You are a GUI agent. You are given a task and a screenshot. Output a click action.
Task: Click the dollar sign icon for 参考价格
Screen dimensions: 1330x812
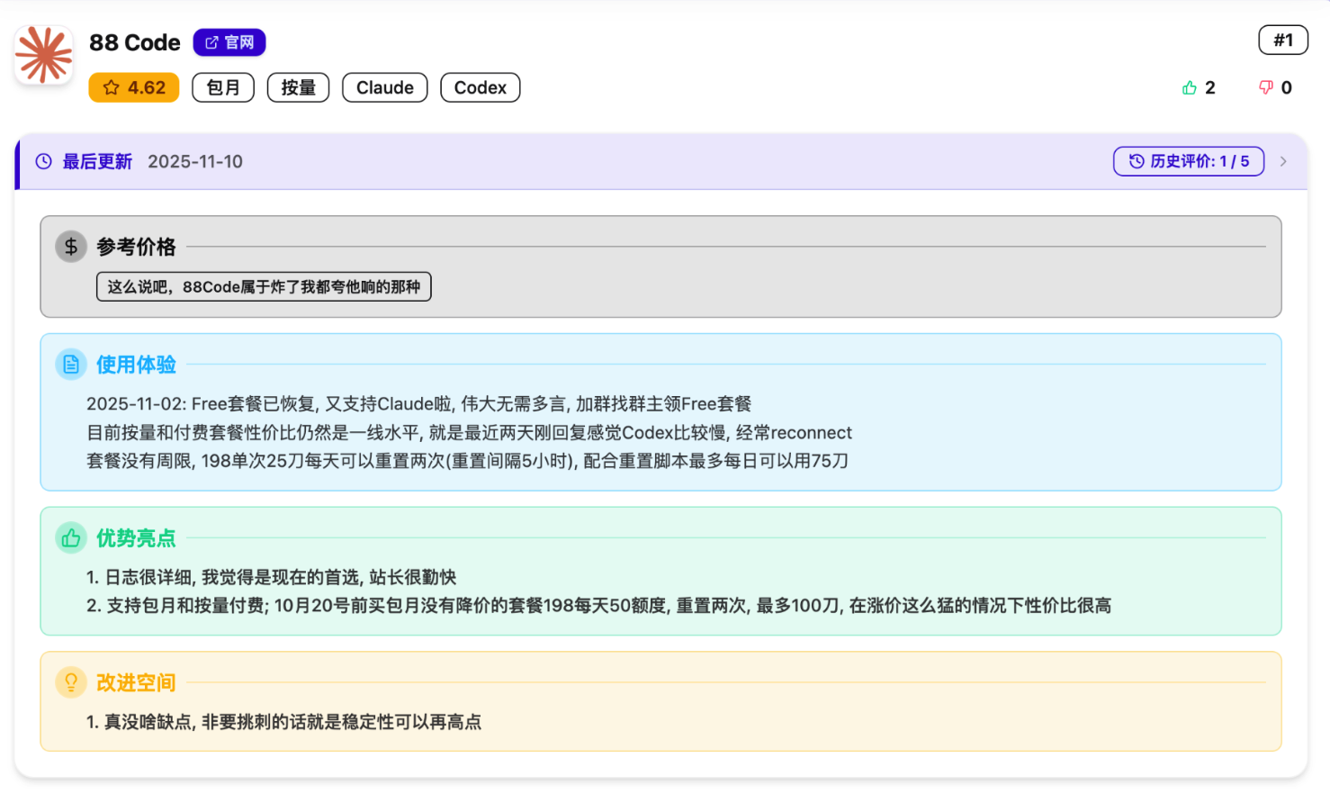[x=71, y=247]
